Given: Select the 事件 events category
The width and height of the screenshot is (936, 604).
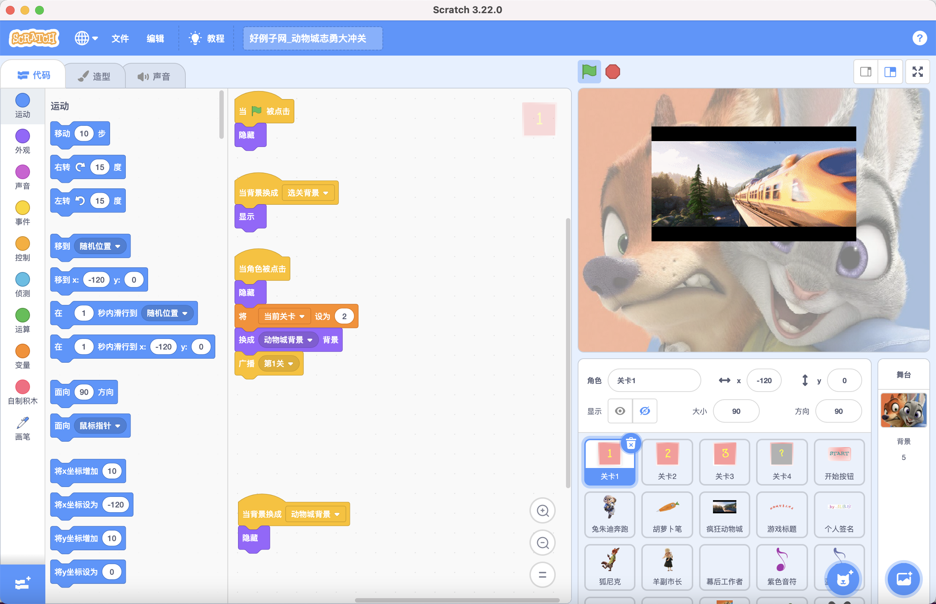Looking at the screenshot, I should coord(22,213).
